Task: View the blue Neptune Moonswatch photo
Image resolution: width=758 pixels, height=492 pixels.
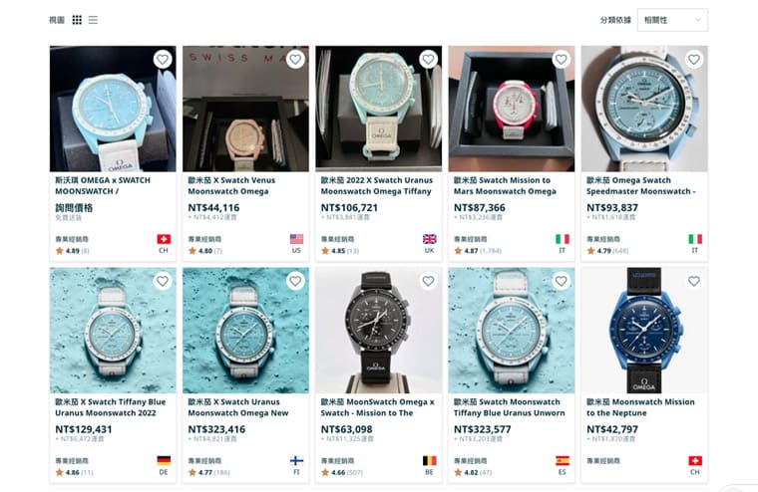Action: pos(644,331)
